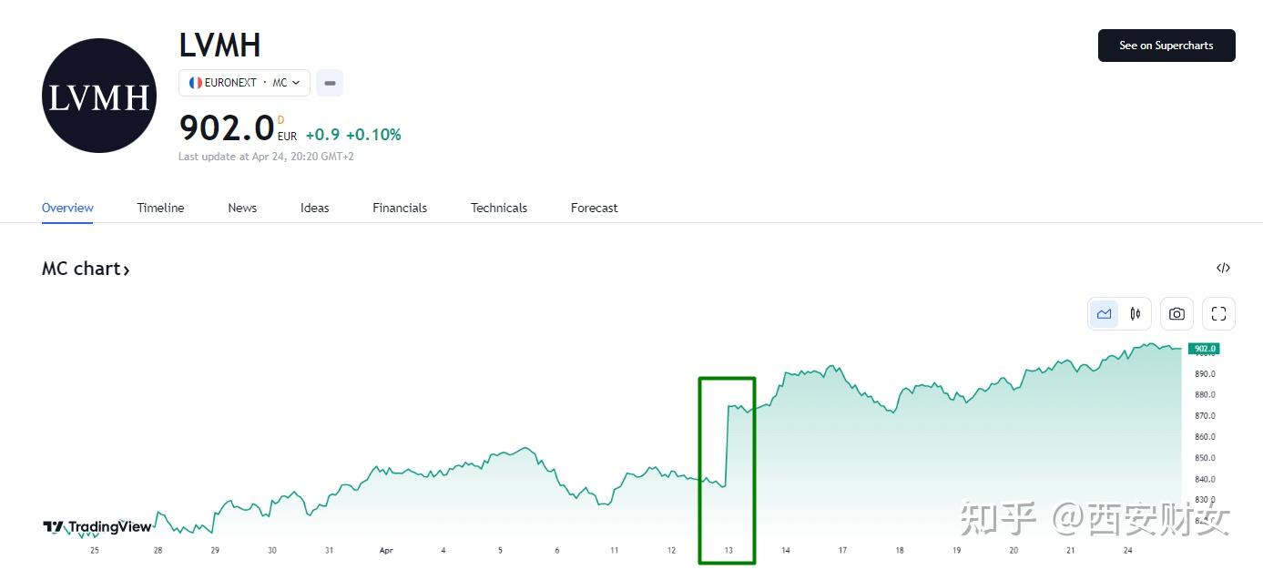Viewport: 1263px width, 570px height.
Task: View the Forecast tab
Action: (x=594, y=208)
